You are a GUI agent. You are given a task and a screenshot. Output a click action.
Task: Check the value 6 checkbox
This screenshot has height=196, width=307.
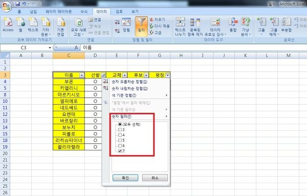pyautogui.click(x=120, y=145)
